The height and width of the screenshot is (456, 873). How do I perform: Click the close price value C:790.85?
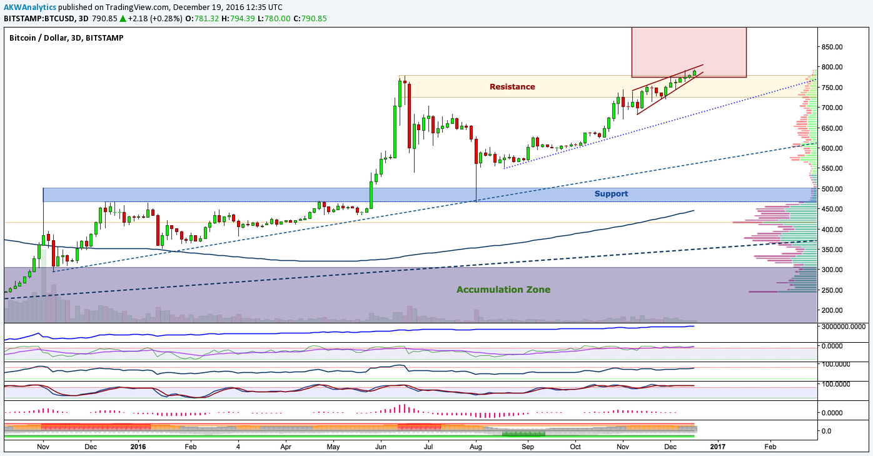(310, 19)
